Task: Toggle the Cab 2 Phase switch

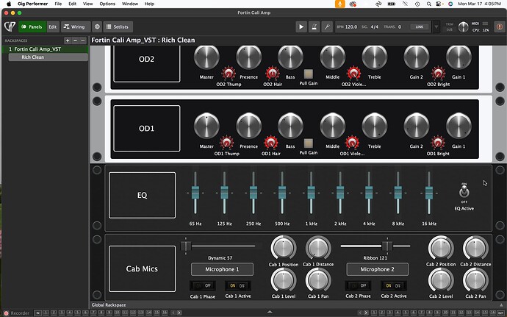Action: click(359, 285)
